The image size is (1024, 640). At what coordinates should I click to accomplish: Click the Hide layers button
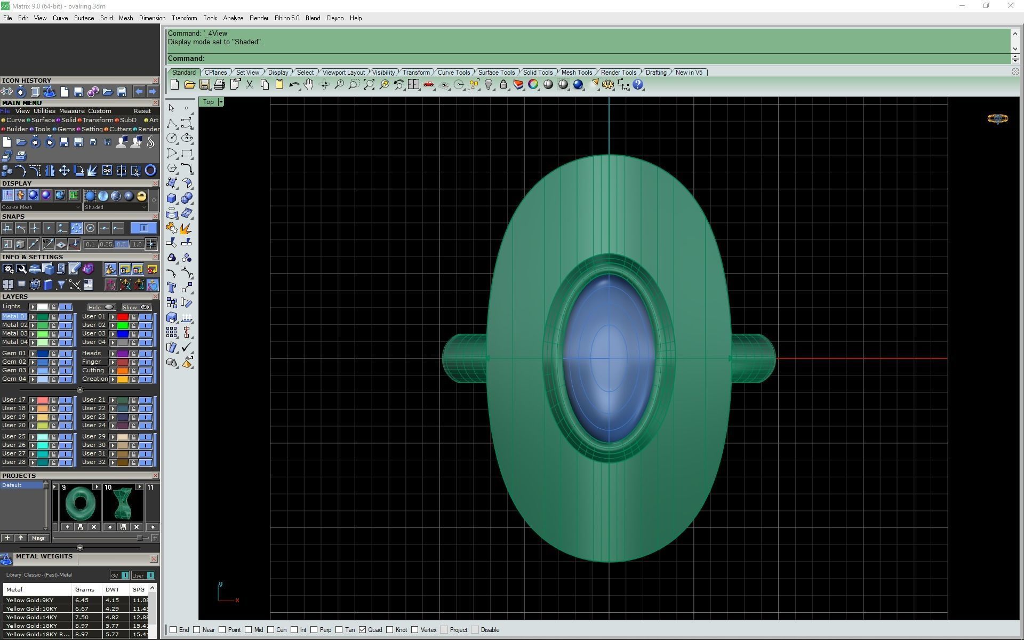pos(101,307)
